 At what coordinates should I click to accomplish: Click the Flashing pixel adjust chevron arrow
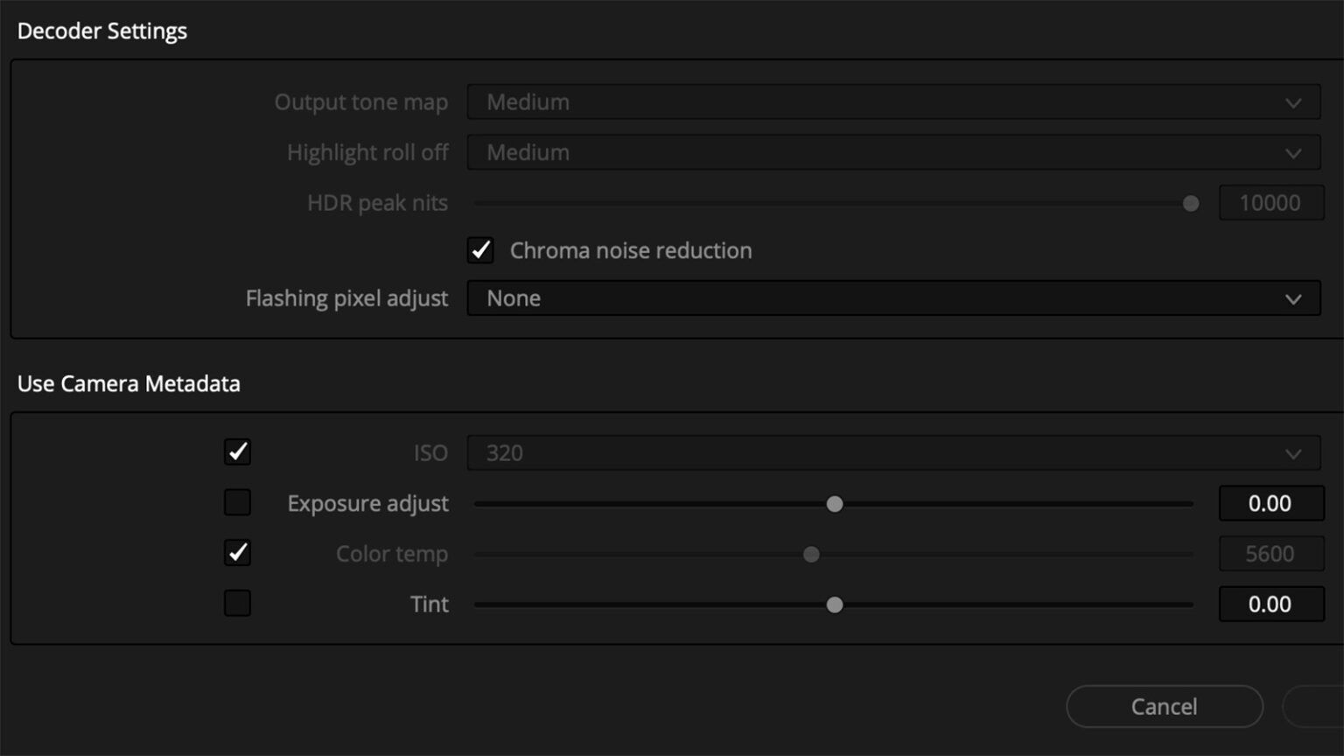click(1294, 298)
